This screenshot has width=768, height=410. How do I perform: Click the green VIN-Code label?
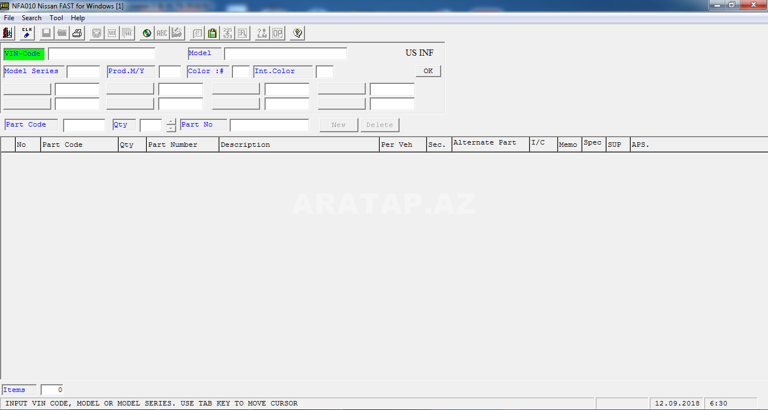tap(24, 54)
